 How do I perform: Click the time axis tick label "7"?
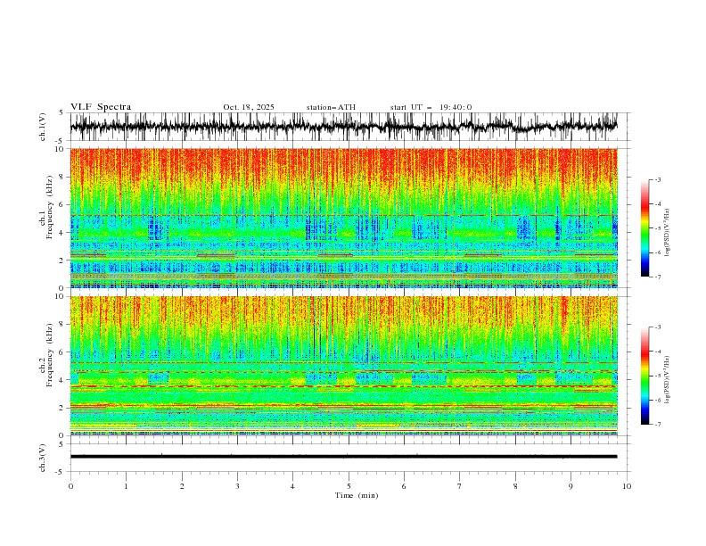pyautogui.click(x=460, y=486)
